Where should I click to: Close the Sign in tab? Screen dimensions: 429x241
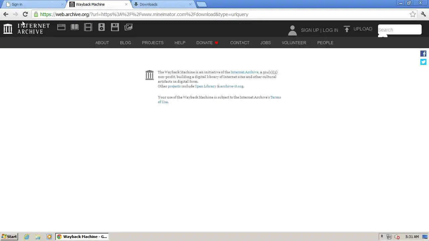tap(62, 4)
